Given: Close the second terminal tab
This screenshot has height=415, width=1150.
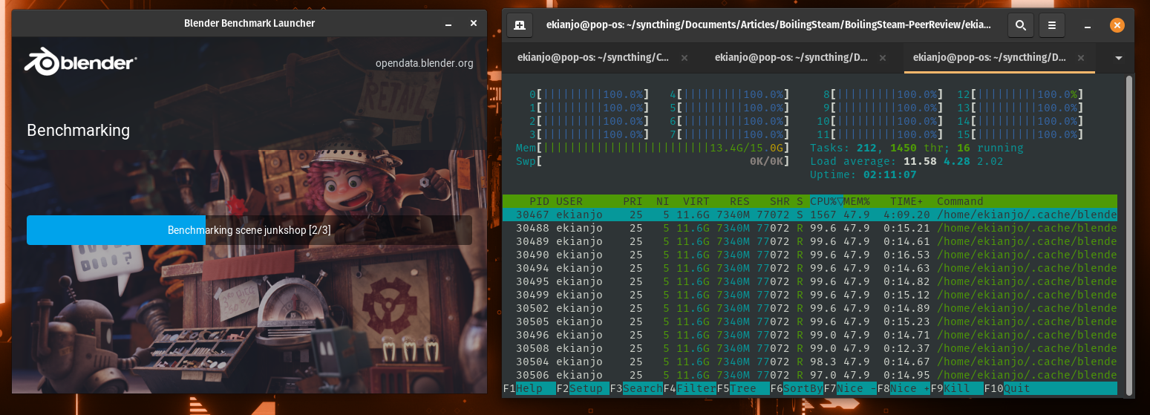Looking at the screenshot, I should click(x=881, y=57).
